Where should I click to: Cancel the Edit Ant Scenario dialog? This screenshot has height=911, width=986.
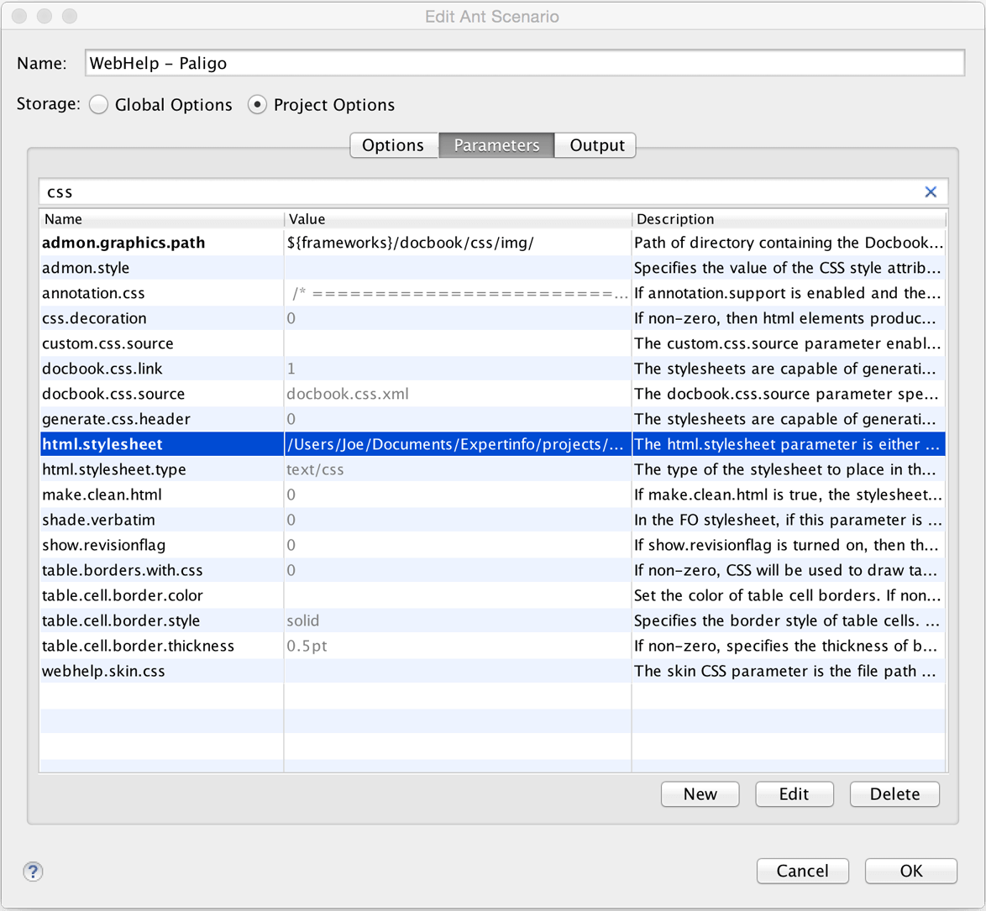tap(802, 871)
